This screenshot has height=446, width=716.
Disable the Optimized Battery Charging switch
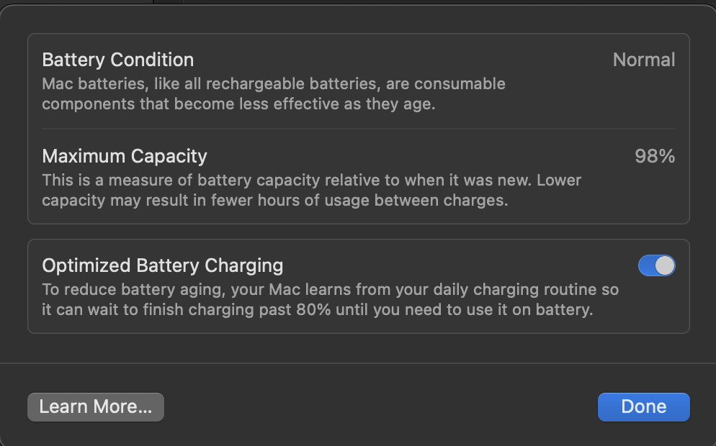coord(656,266)
